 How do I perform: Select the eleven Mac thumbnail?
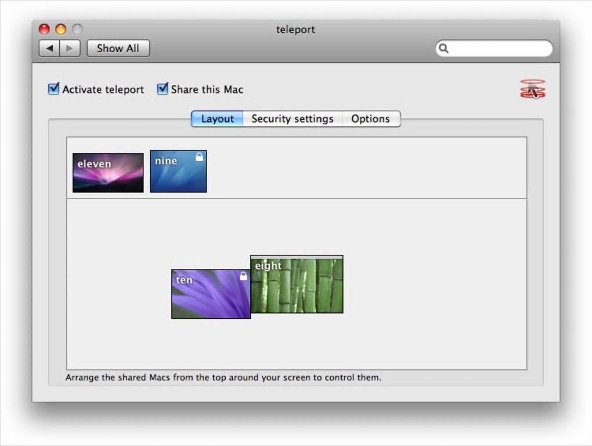pyautogui.click(x=108, y=172)
